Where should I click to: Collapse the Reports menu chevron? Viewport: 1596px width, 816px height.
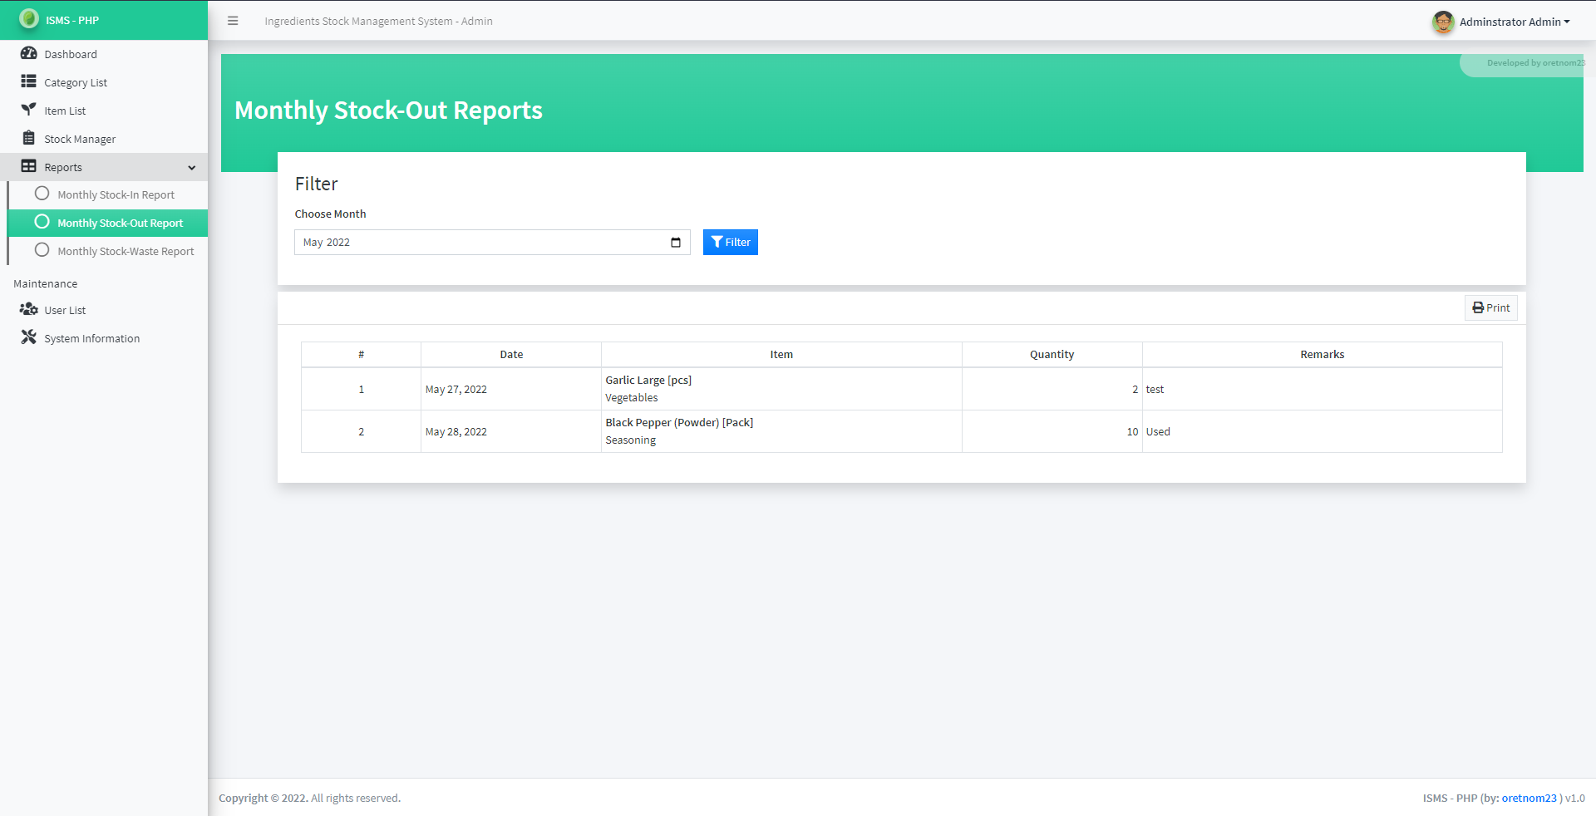point(192,168)
